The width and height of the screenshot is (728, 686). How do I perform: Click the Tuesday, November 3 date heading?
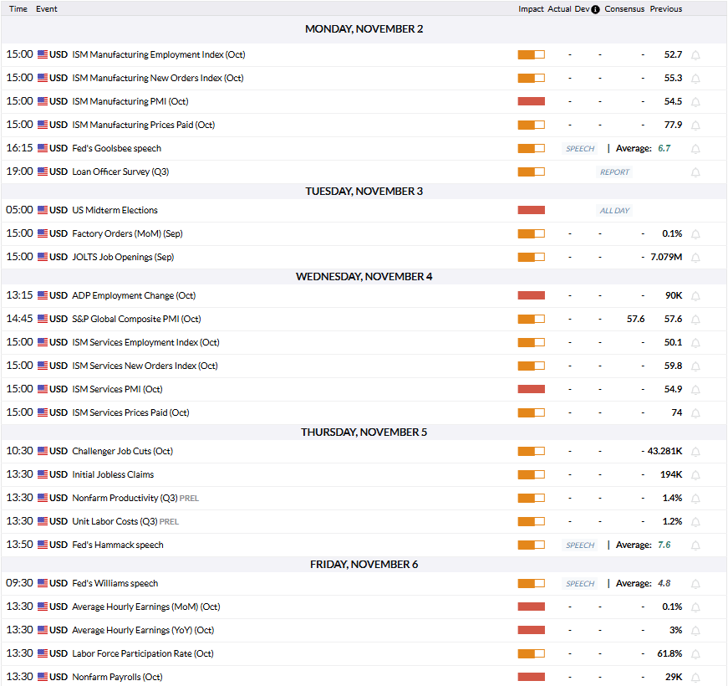point(364,192)
